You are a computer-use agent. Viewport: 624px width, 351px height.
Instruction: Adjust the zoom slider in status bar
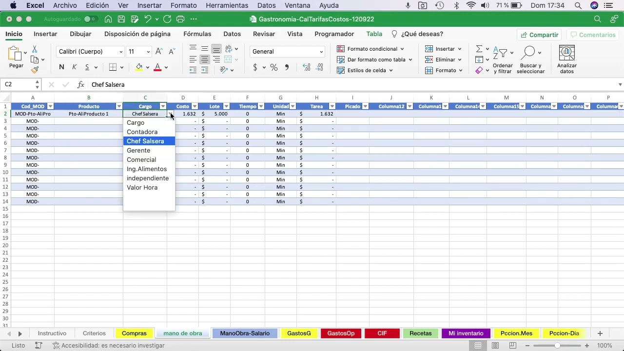[557, 346]
